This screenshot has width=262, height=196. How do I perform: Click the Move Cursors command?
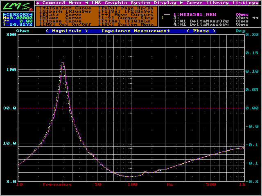126,15
